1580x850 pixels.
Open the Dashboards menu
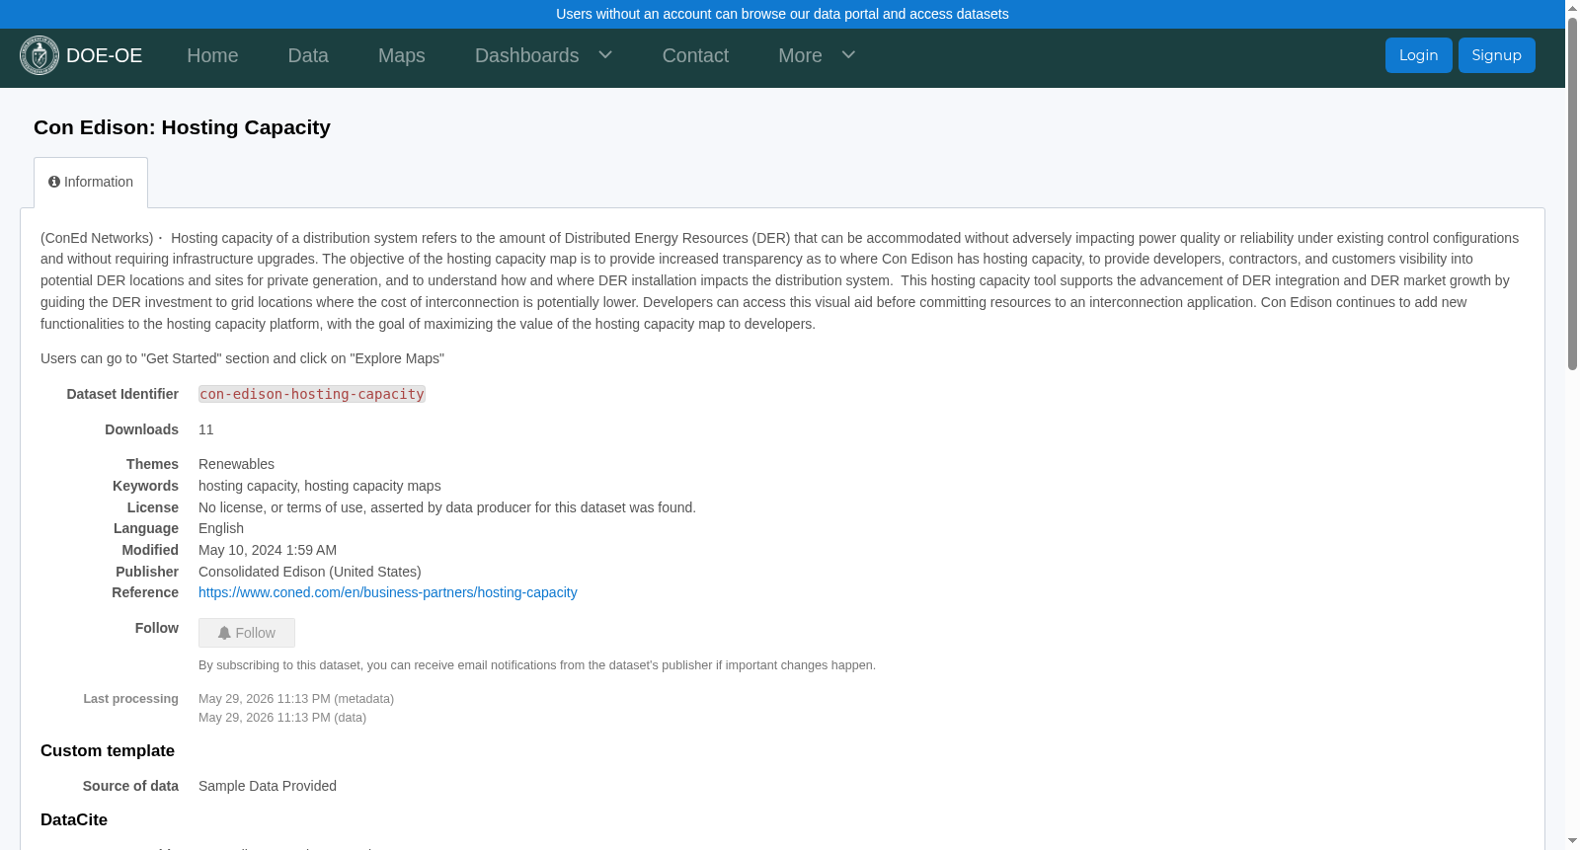(527, 55)
